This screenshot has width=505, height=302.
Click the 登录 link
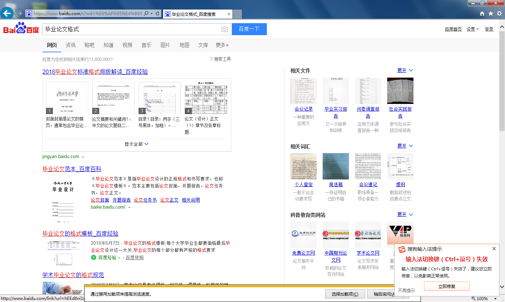(489, 29)
